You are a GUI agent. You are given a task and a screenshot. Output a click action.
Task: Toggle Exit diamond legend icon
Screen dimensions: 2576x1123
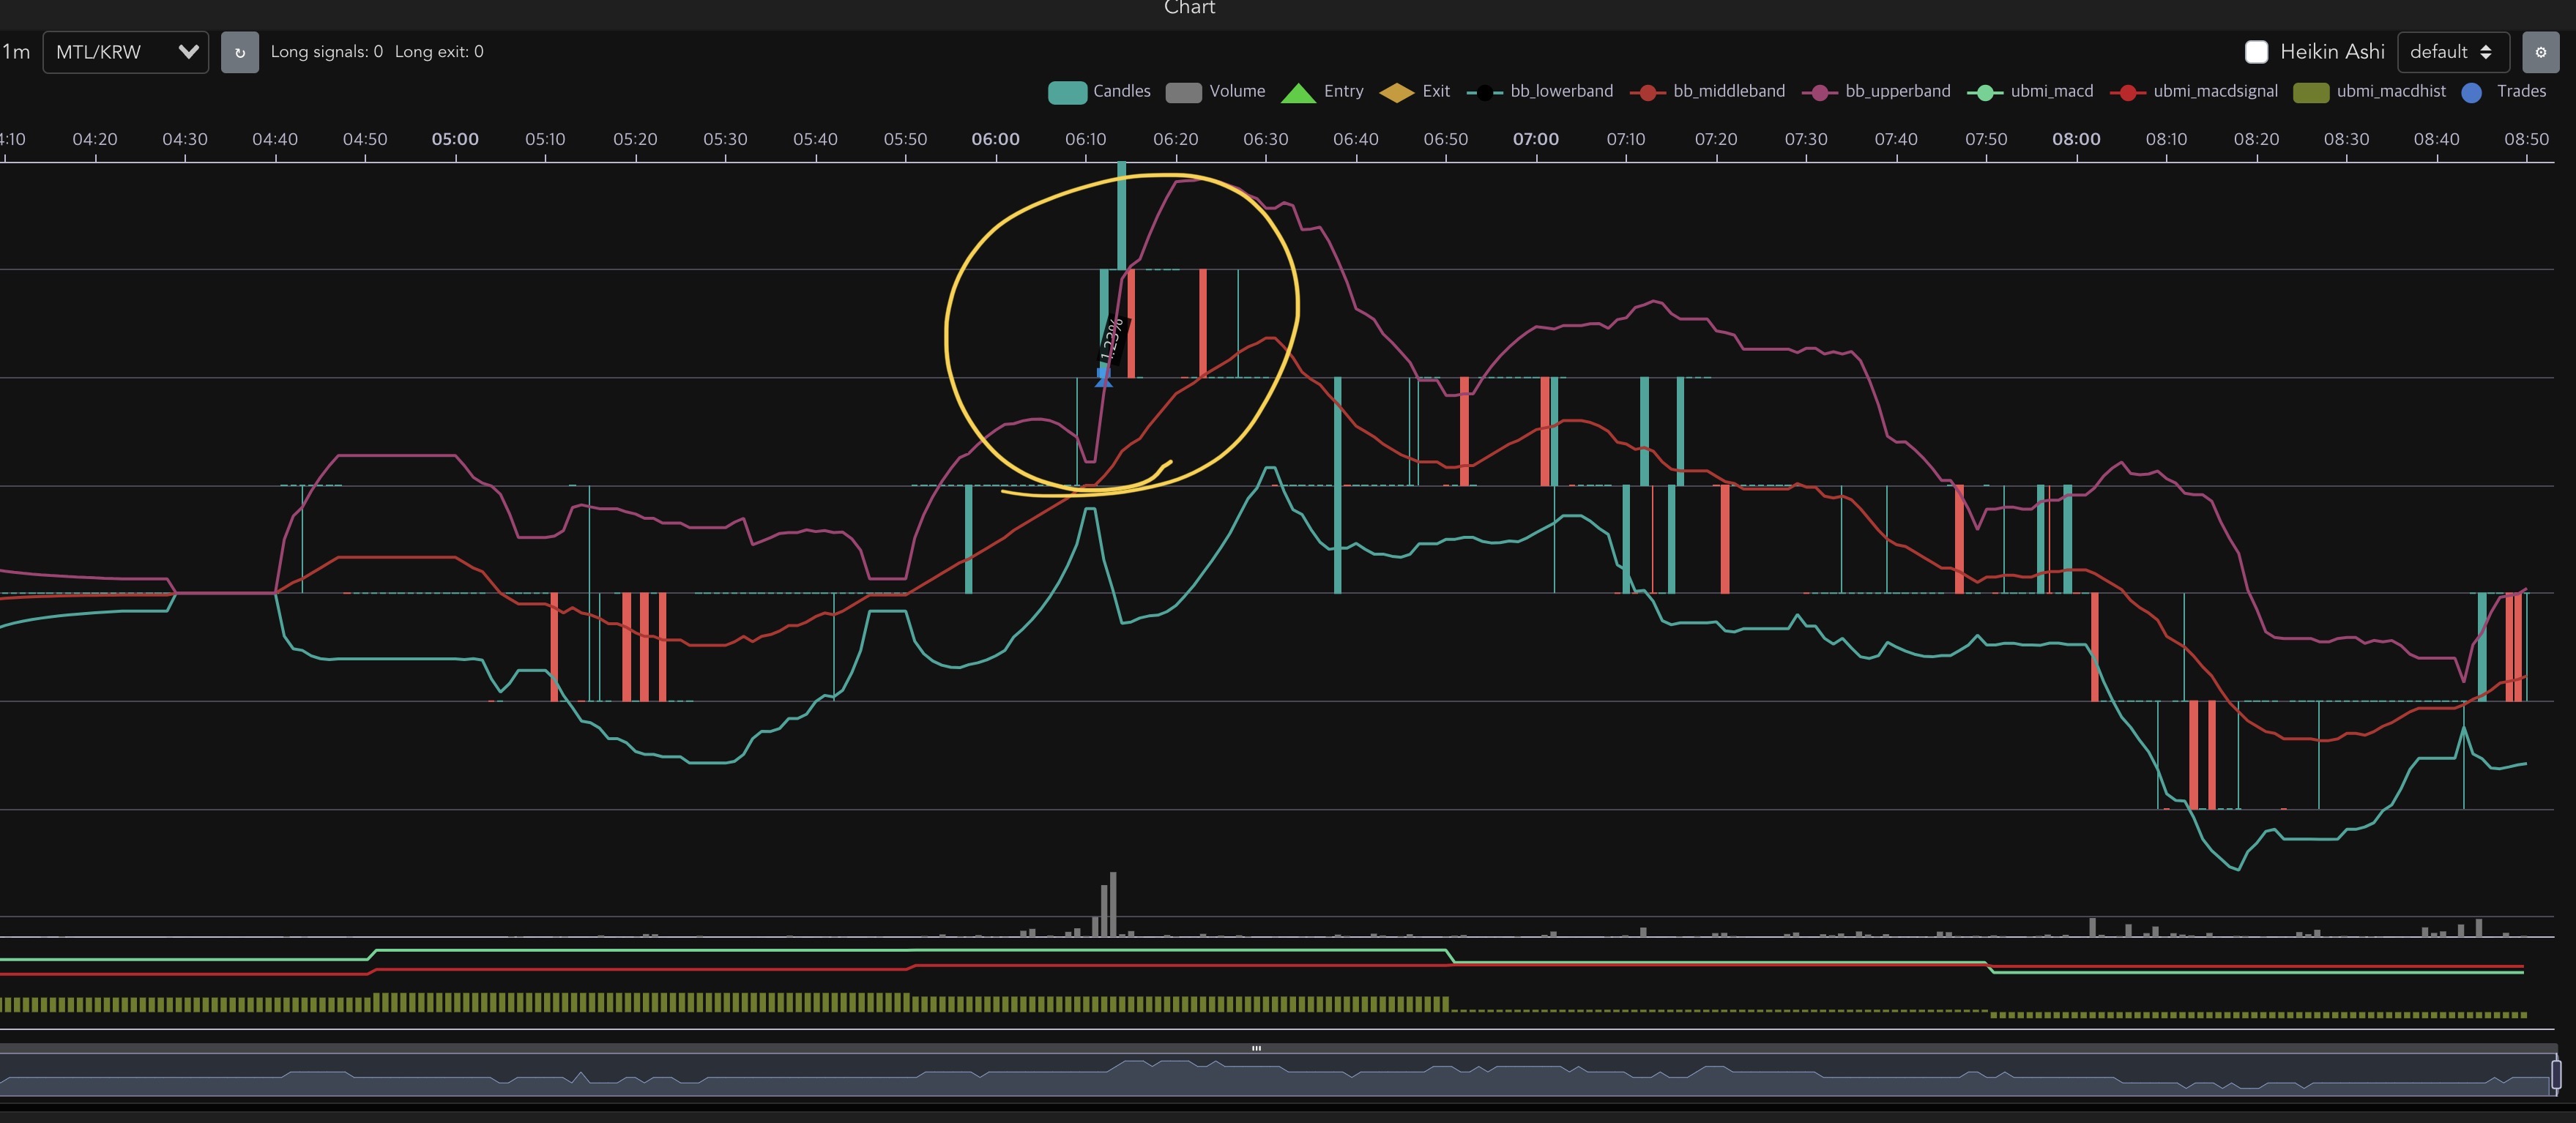pyautogui.click(x=1396, y=92)
